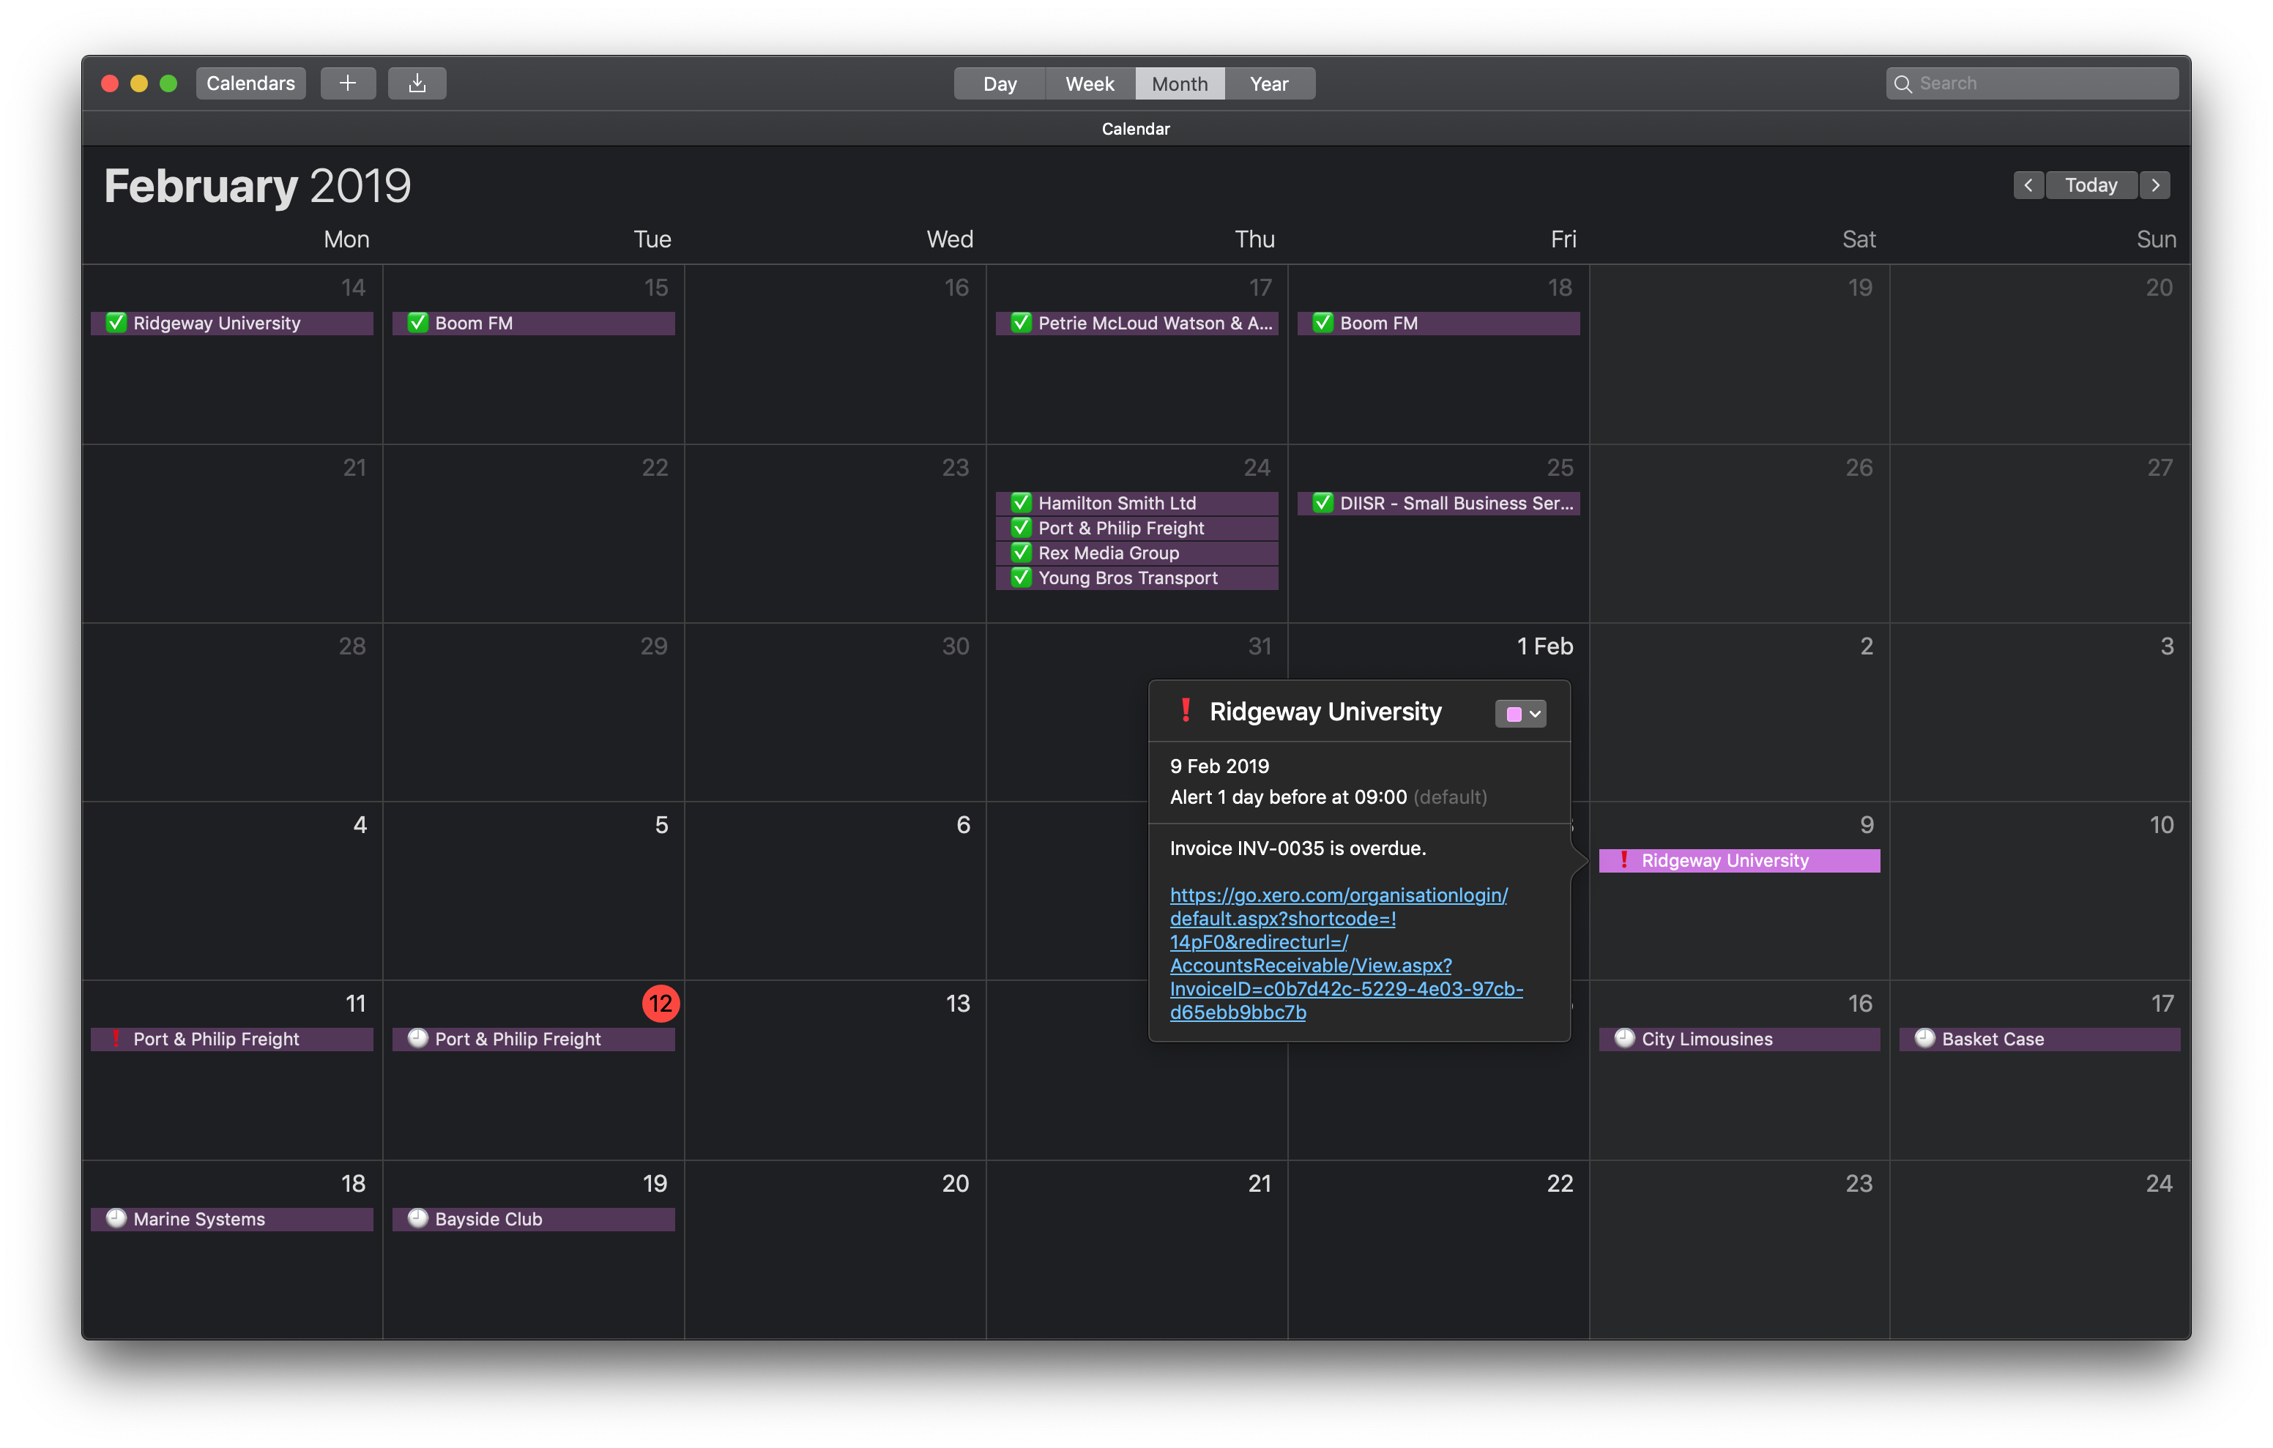Open calendar color dropdown in event popup
The image size is (2273, 1448).
pos(1521,714)
